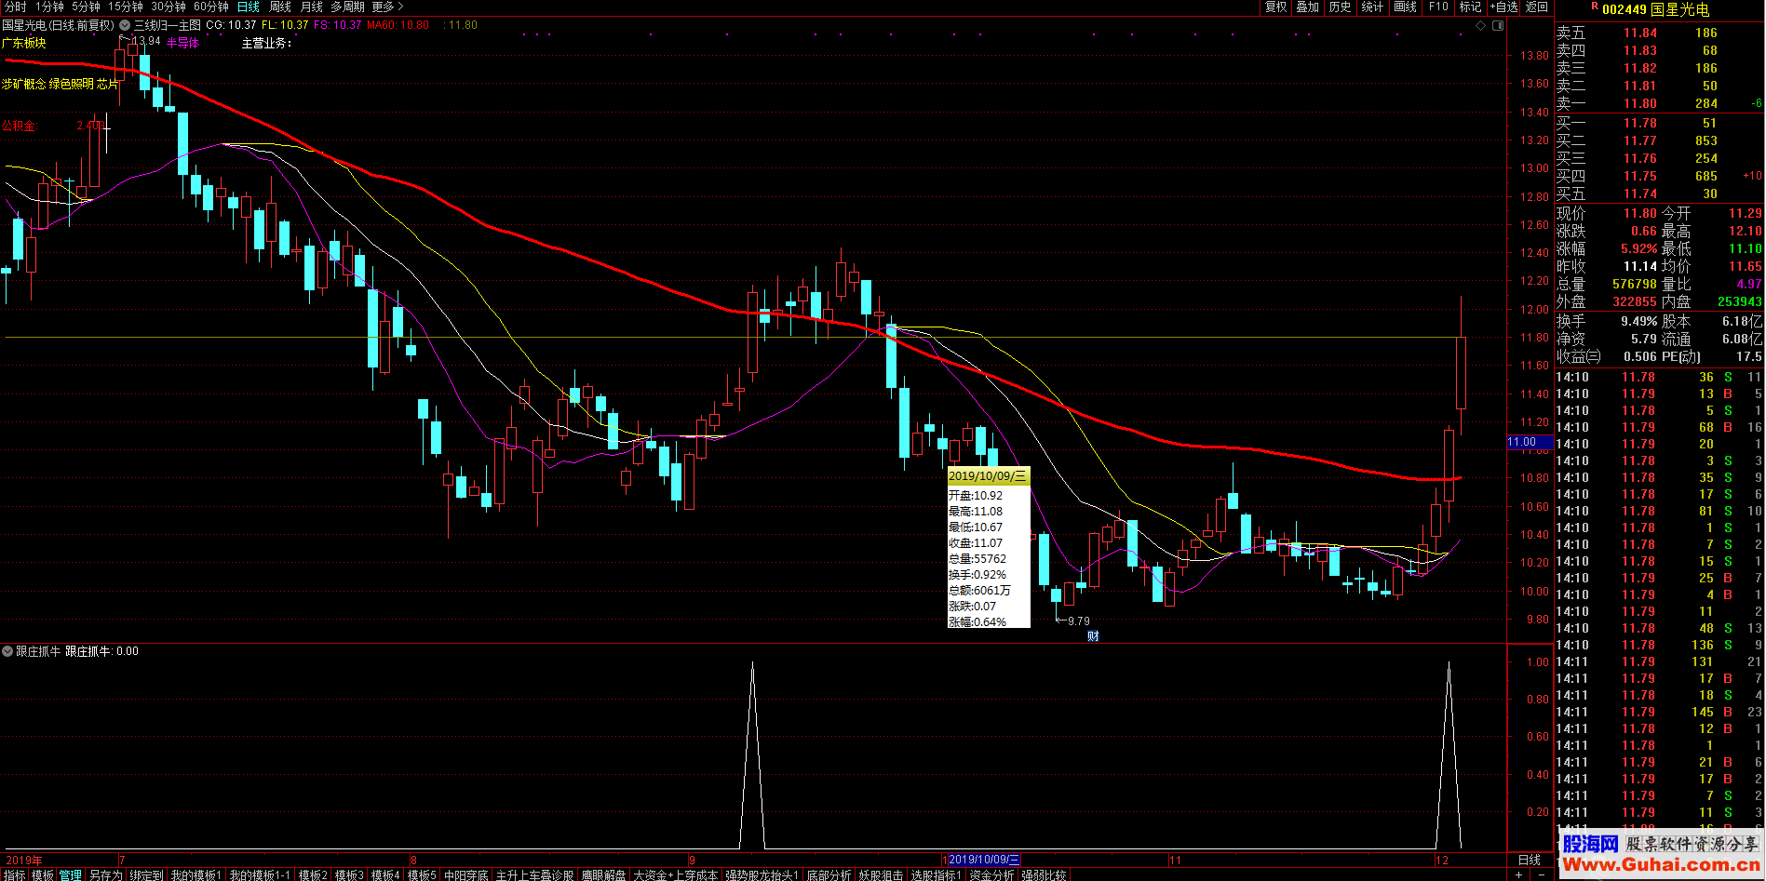Select 大资金+上穿成本 template
The height and width of the screenshot is (881, 1766).
(x=675, y=874)
